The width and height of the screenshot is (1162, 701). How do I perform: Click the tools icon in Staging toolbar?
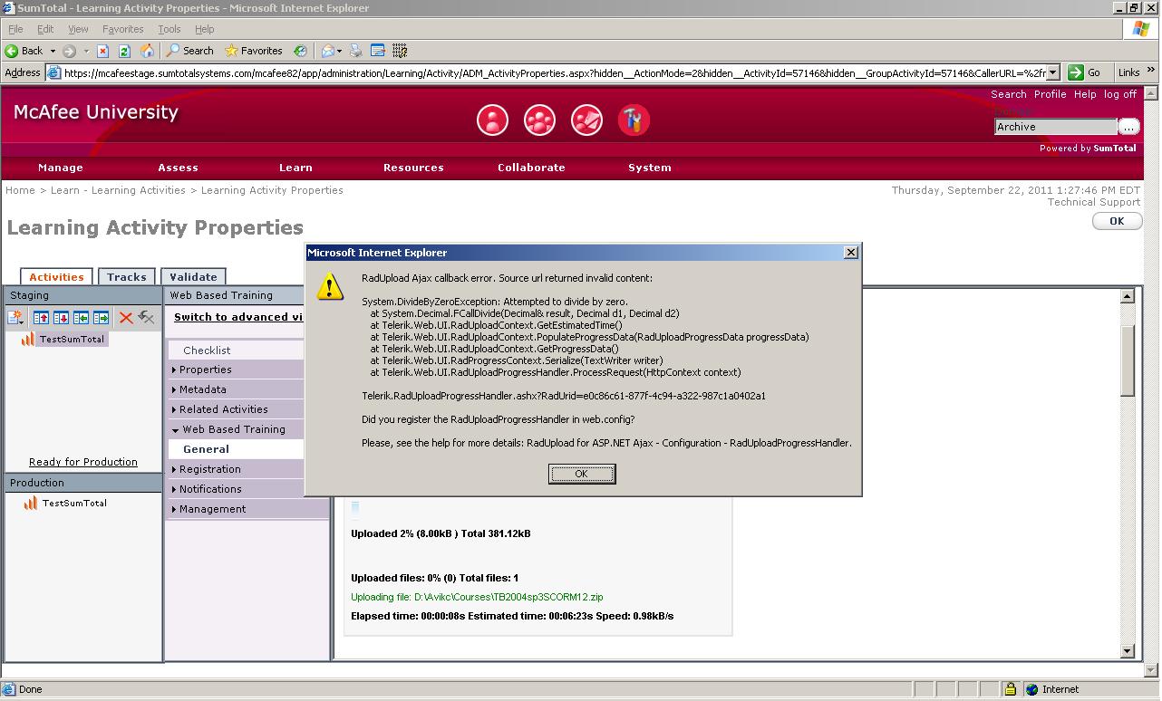pyautogui.click(x=146, y=317)
